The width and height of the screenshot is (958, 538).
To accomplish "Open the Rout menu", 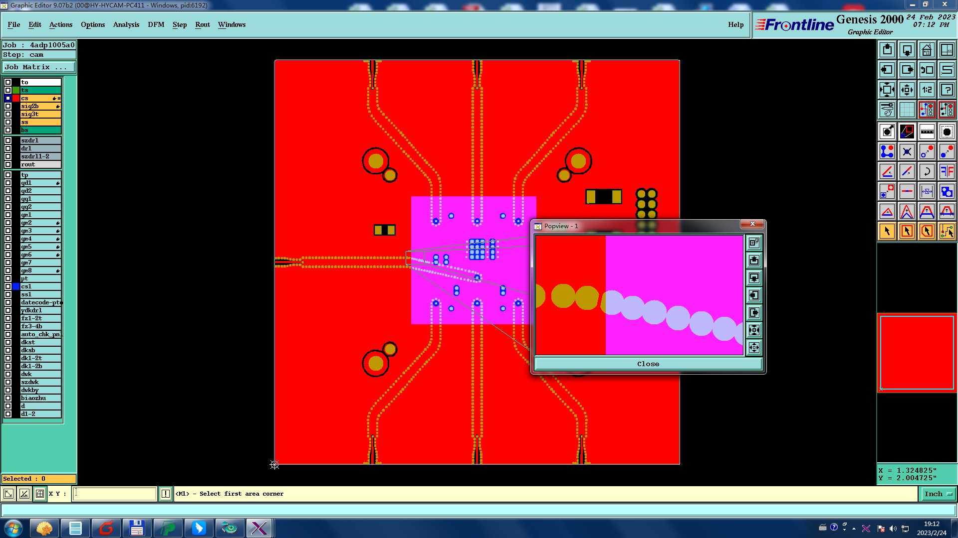I will [x=202, y=24].
